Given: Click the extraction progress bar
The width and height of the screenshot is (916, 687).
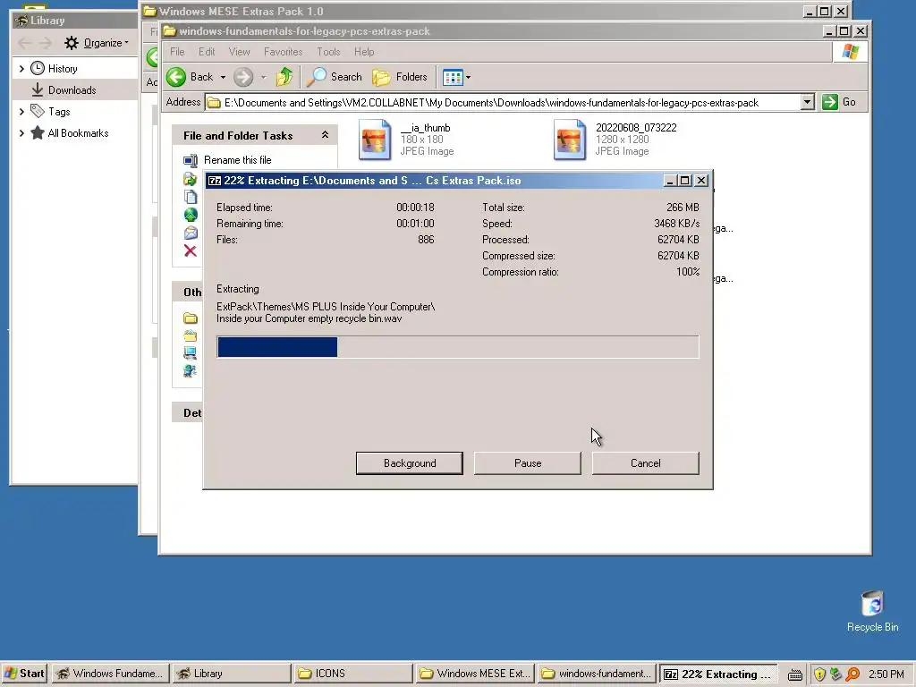Looking at the screenshot, I should pyautogui.click(x=457, y=347).
